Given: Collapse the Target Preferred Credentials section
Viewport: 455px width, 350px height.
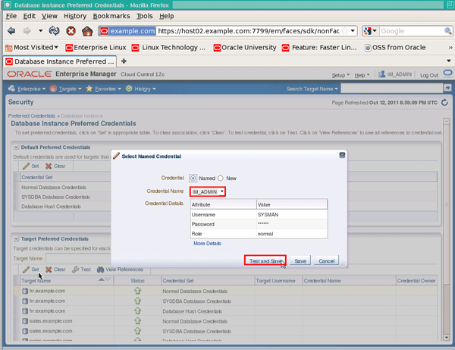Looking at the screenshot, I should pyautogui.click(x=16, y=239).
